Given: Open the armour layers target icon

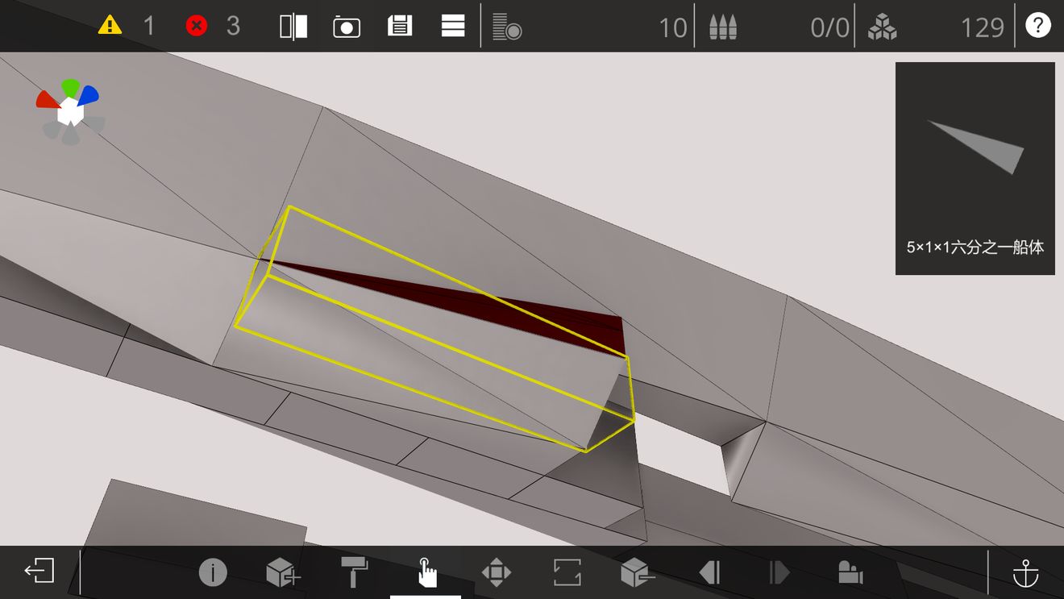Looking at the screenshot, I should click(507, 27).
